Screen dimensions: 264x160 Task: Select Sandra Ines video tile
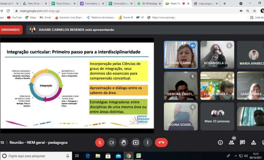pos(250,86)
